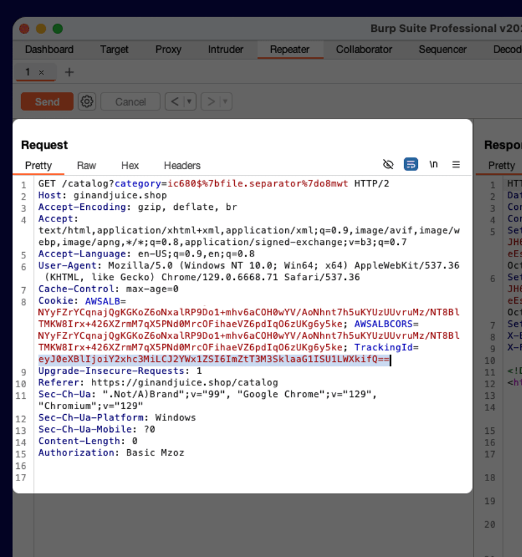
Task: Select Hex view in Request panel
Action: 130,165
